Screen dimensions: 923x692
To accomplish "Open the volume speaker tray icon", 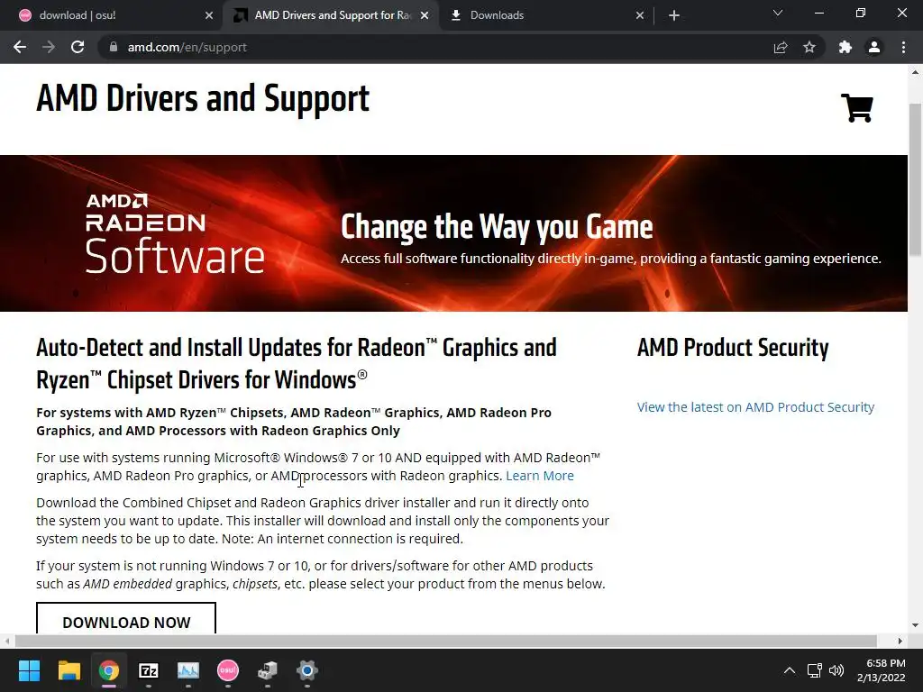I will [x=836, y=670].
